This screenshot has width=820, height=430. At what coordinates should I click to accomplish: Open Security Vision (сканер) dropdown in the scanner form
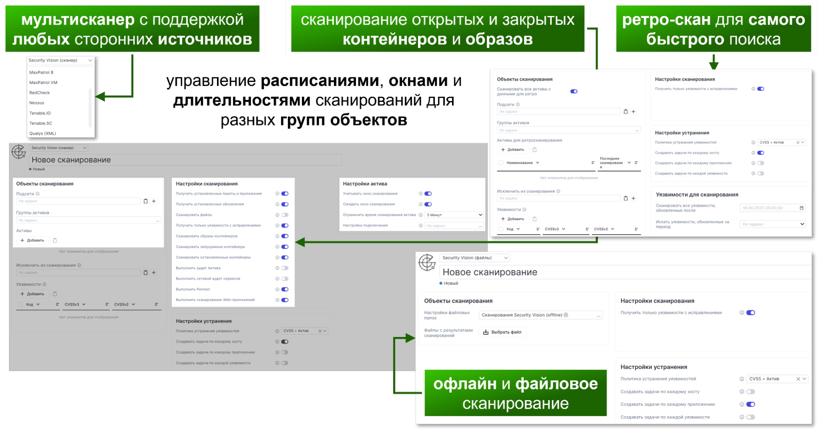coord(58,148)
